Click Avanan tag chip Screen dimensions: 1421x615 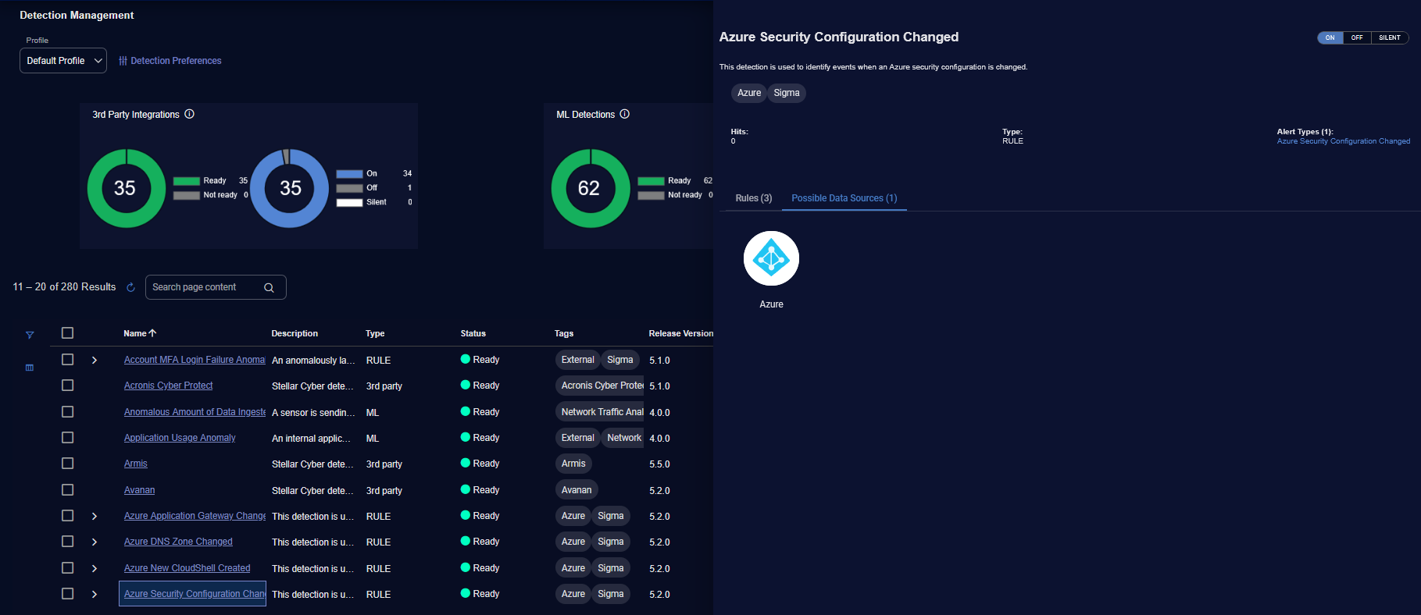577,490
